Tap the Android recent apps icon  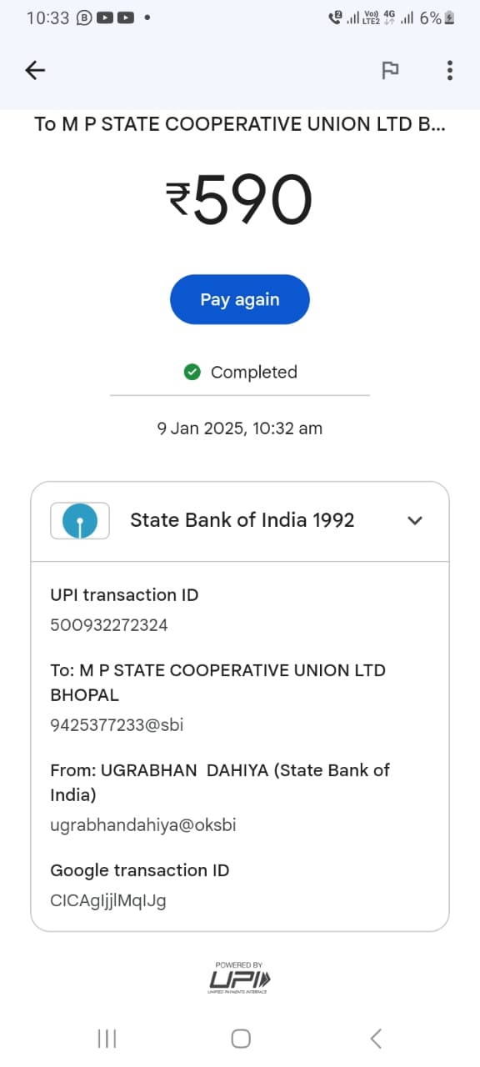(x=107, y=1038)
